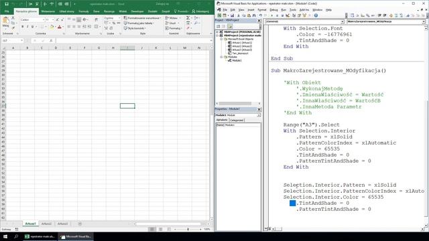This screenshot has height=241, width=429.
Task: Switch to Categorized tab in Properties panel
Action: (237, 120)
